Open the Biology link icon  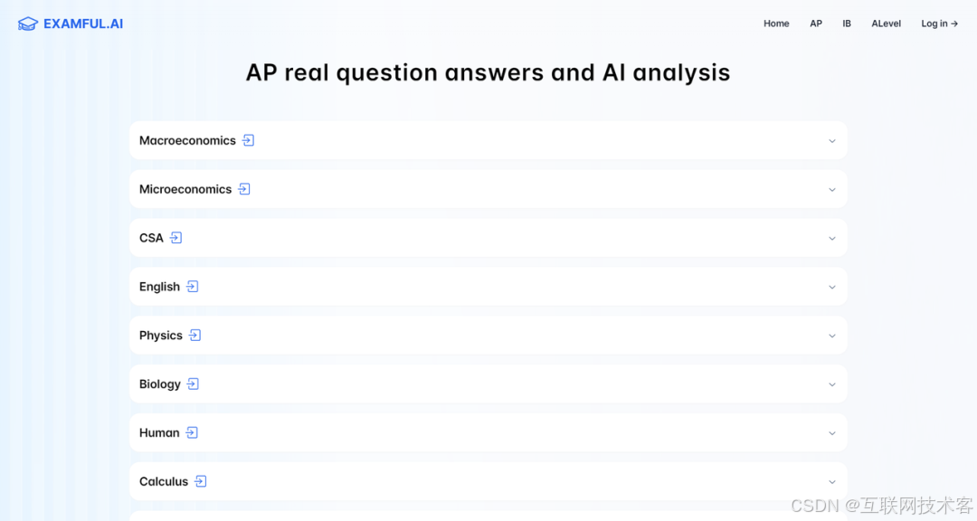pos(194,384)
